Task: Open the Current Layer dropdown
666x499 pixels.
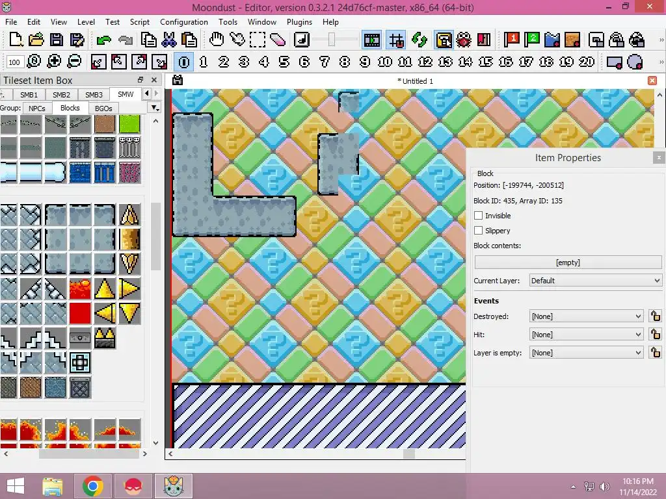Action: (596, 281)
